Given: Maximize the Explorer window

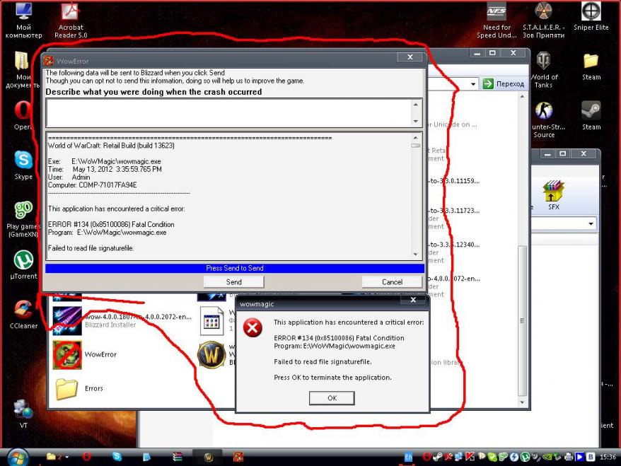Looking at the screenshot, I should pos(492,52).
